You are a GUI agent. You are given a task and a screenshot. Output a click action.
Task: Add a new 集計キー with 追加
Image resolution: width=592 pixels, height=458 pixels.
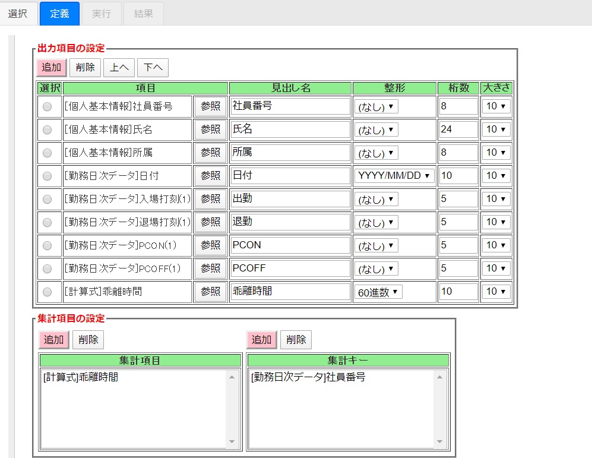coord(261,340)
